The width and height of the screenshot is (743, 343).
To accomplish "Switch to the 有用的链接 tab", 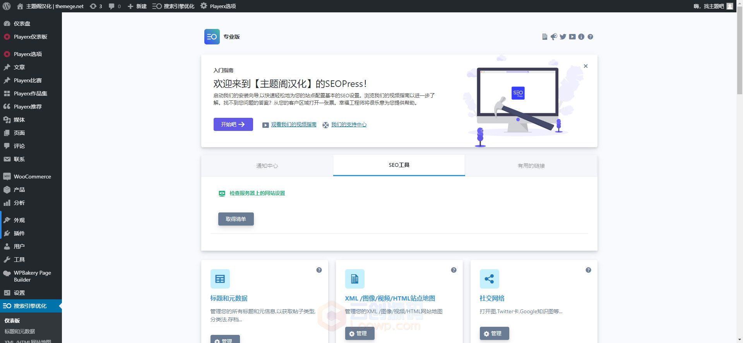I will (x=531, y=166).
